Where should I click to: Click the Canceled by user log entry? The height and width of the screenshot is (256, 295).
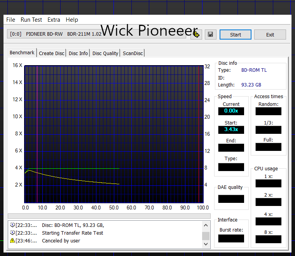(x=61, y=240)
